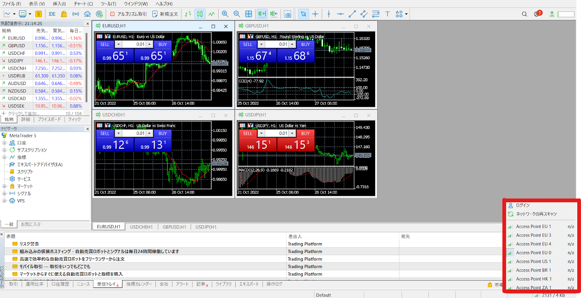The height and width of the screenshot is (298, 581).
Task: Select the text label tool
Action: (387, 14)
